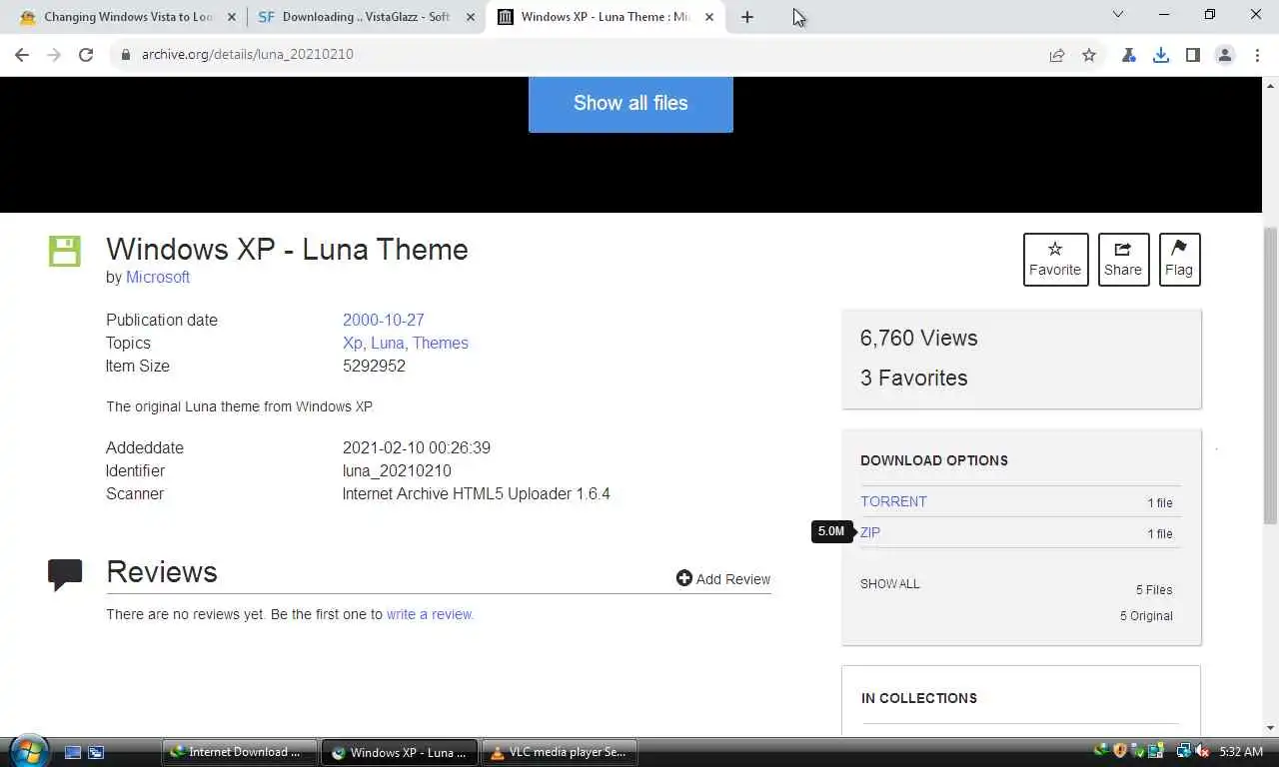Click the 6,760 Views text
The width and height of the screenshot is (1279, 767).
(x=918, y=339)
